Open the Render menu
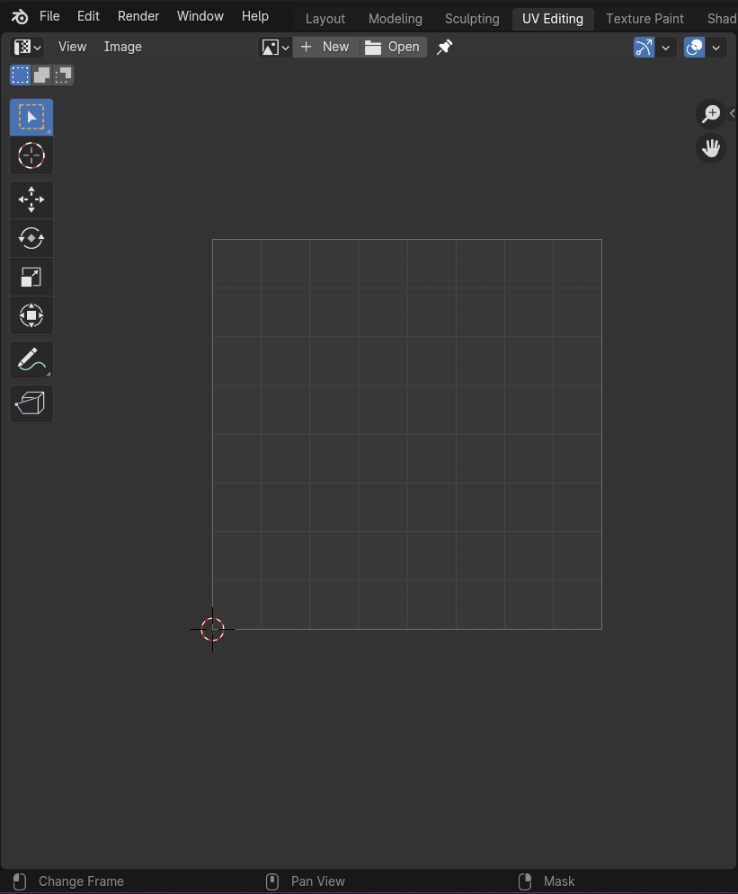The image size is (738, 894). tap(138, 16)
